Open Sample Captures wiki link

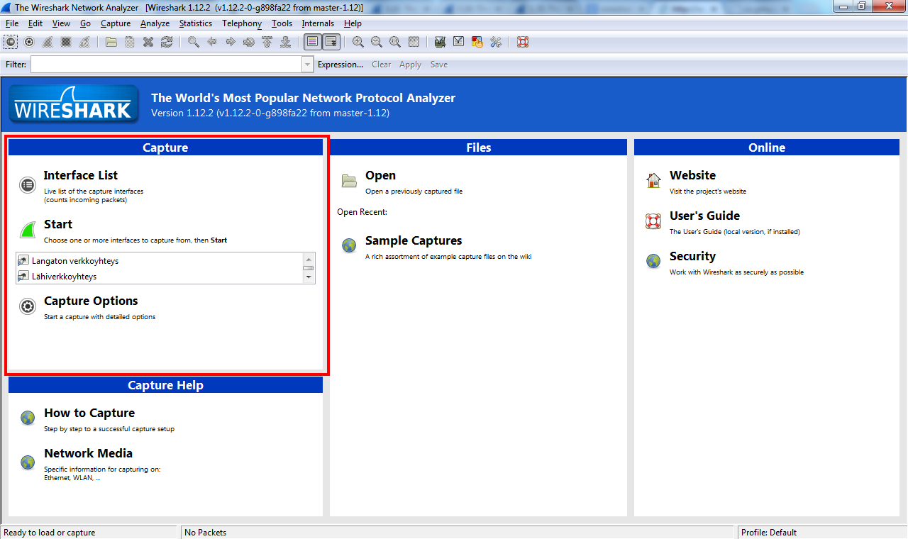(414, 240)
